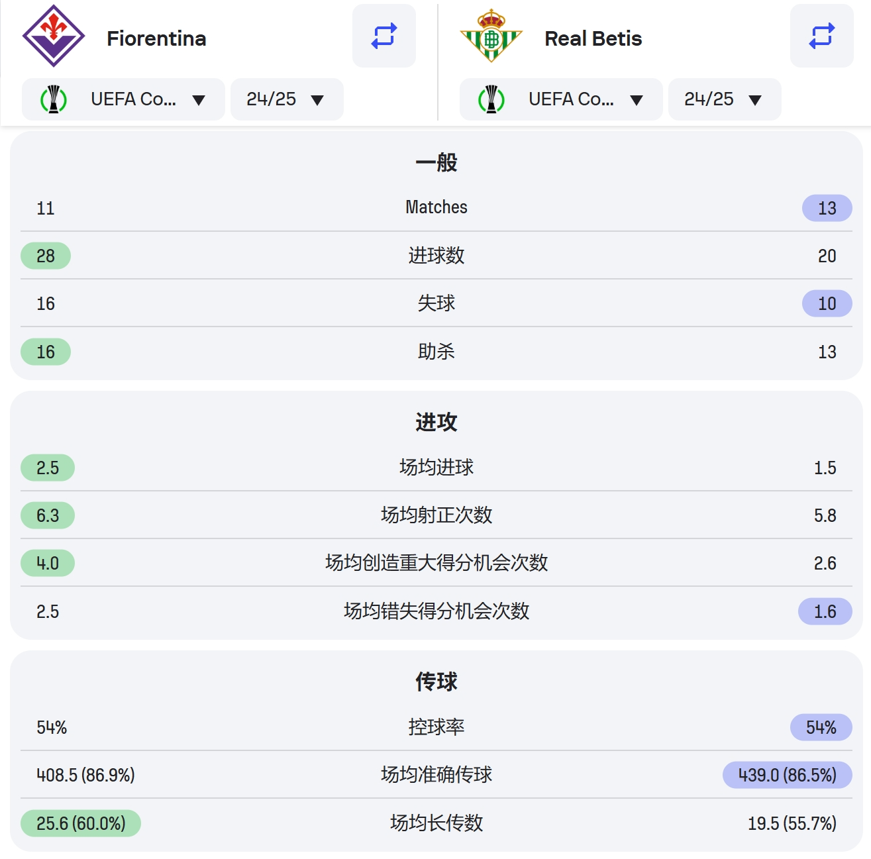Click the 进攻 section heading
The image size is (871, 859).
(436, 422)
